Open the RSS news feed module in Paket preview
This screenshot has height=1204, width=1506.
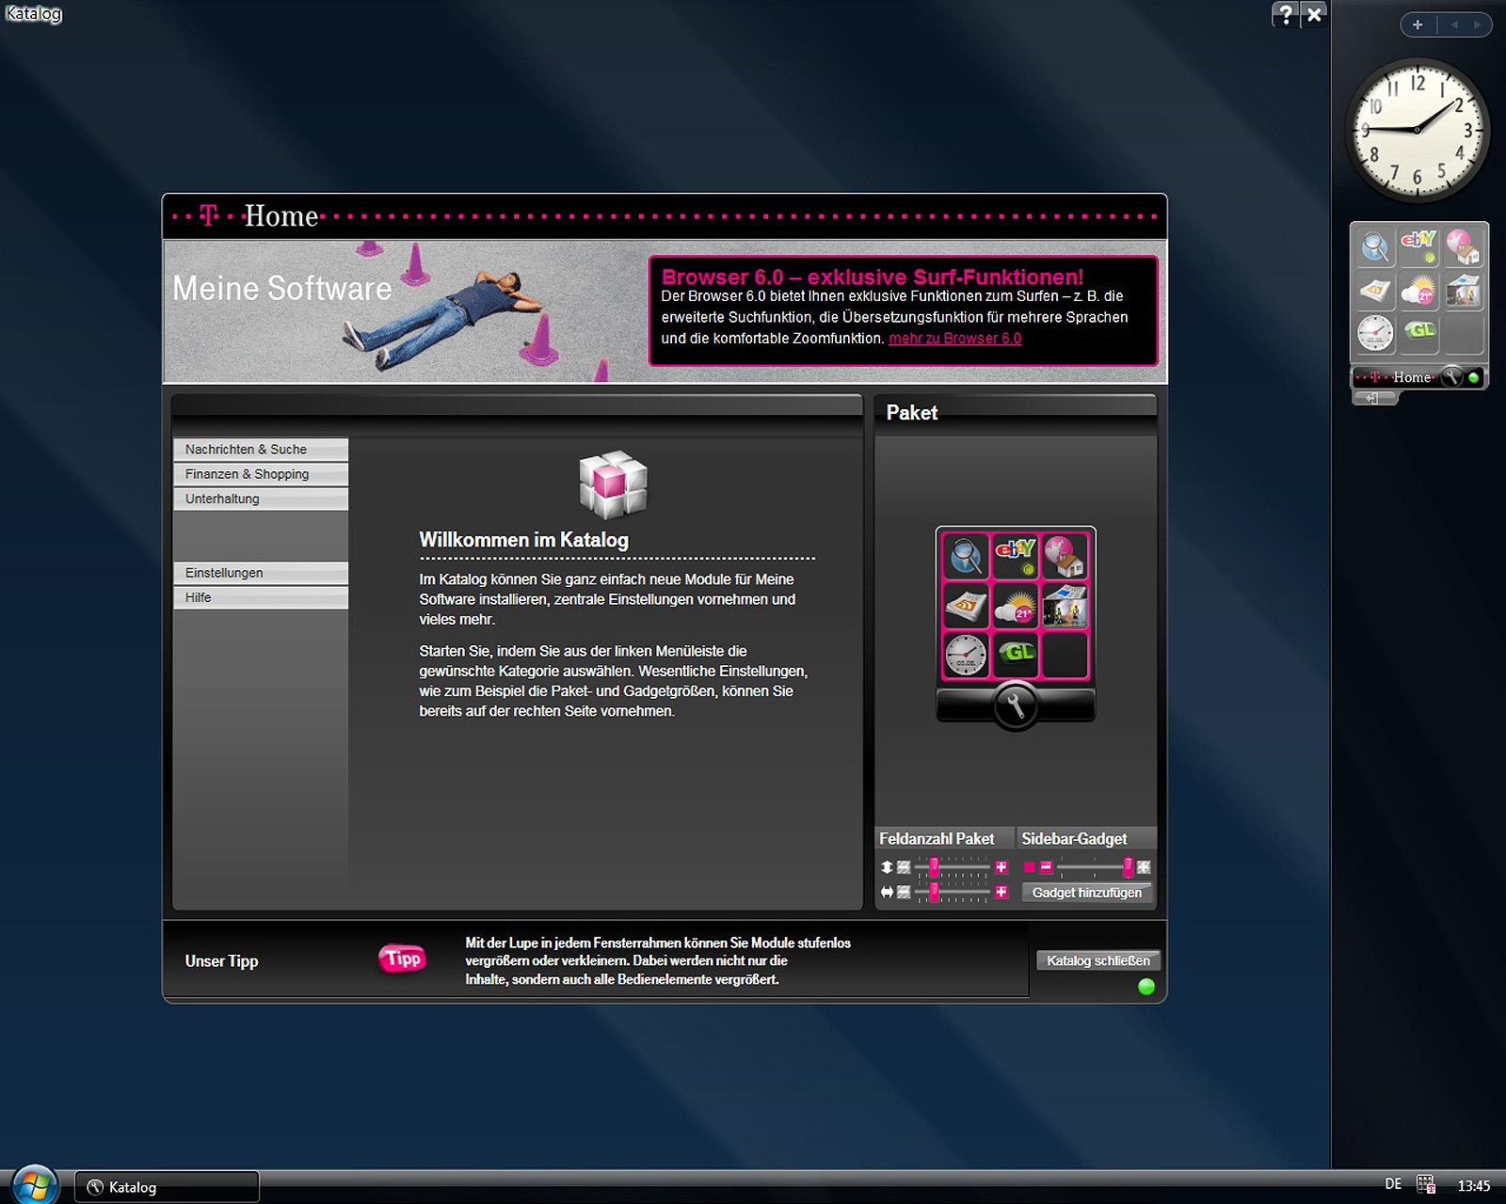pyautogui.click(x=966, y=605)
